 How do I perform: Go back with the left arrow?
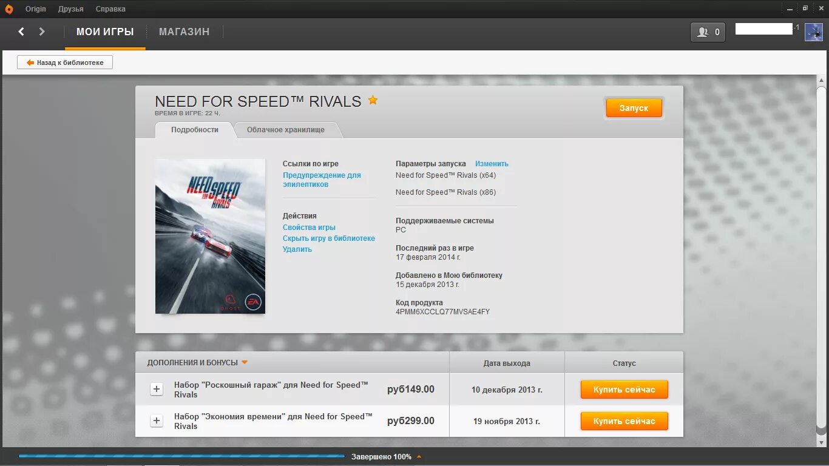pyautogui.click(x=21, y=32)
